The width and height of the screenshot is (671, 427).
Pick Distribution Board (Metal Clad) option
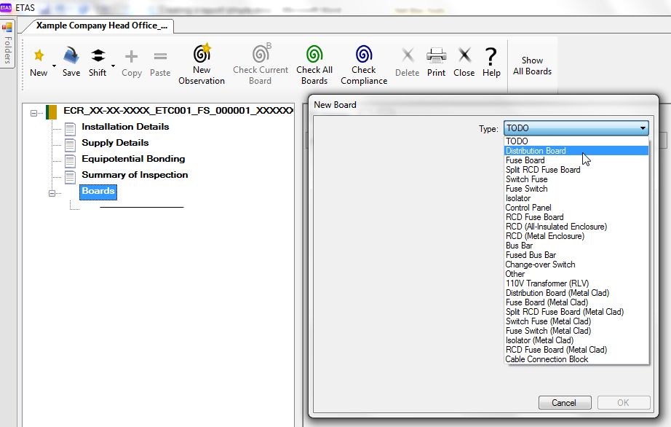(576, 293)
